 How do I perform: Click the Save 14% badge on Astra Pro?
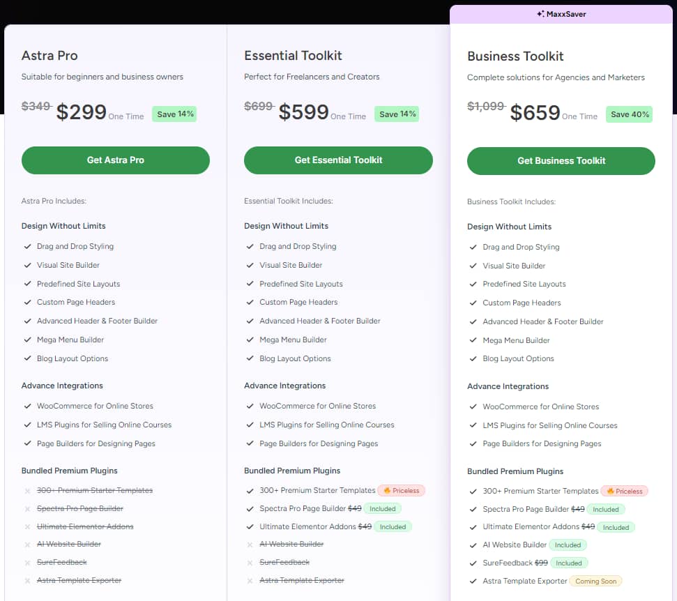point(174,114)
